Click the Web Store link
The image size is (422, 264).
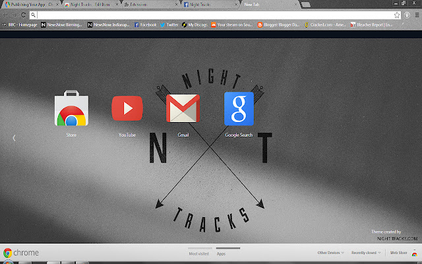(398, 253)
